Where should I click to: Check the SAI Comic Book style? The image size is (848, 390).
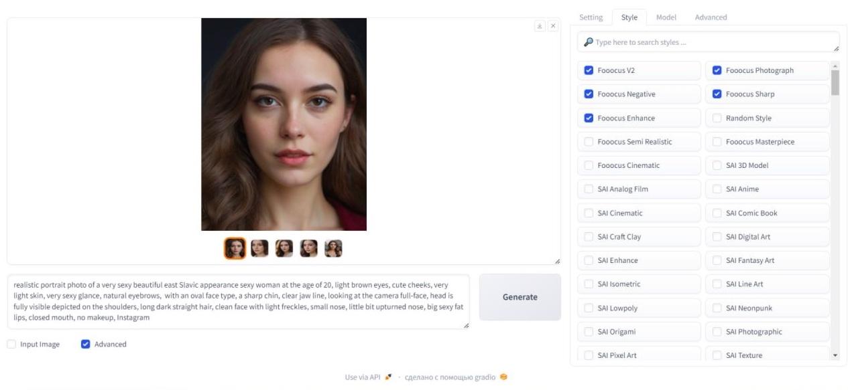pos(717,213)
